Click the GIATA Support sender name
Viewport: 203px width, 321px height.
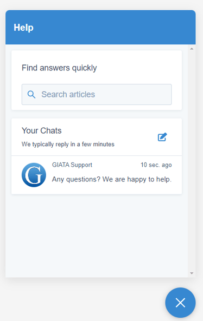pyautogui.click(x=72, y=165)
